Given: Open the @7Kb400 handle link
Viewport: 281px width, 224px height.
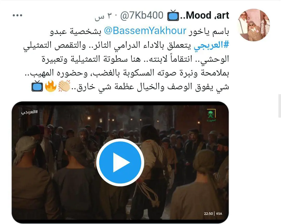Looking at the screenshot, I should click(x=142, y=15).
